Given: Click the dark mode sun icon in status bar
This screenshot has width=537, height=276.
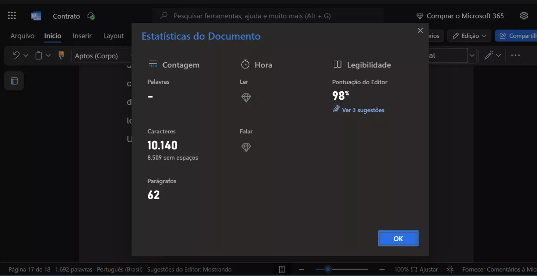Looking at the screenshot, I should pos(450,269).
